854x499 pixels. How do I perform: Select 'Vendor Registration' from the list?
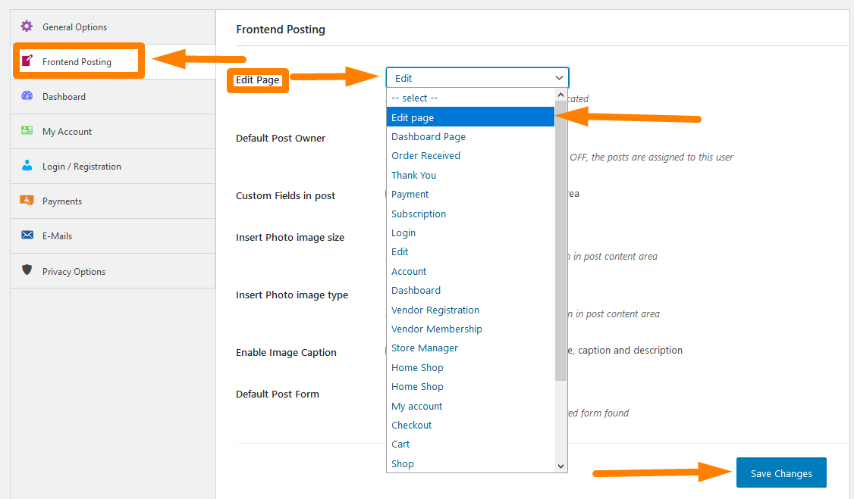pyautogui.click(x=470, y=310)
